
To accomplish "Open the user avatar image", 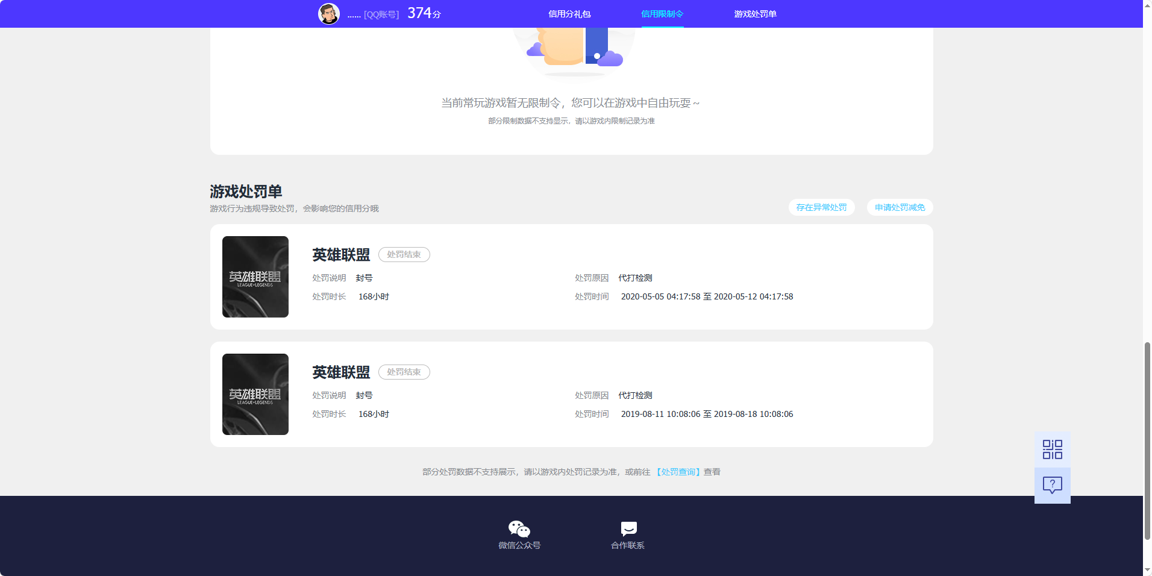I will (329, 13).
